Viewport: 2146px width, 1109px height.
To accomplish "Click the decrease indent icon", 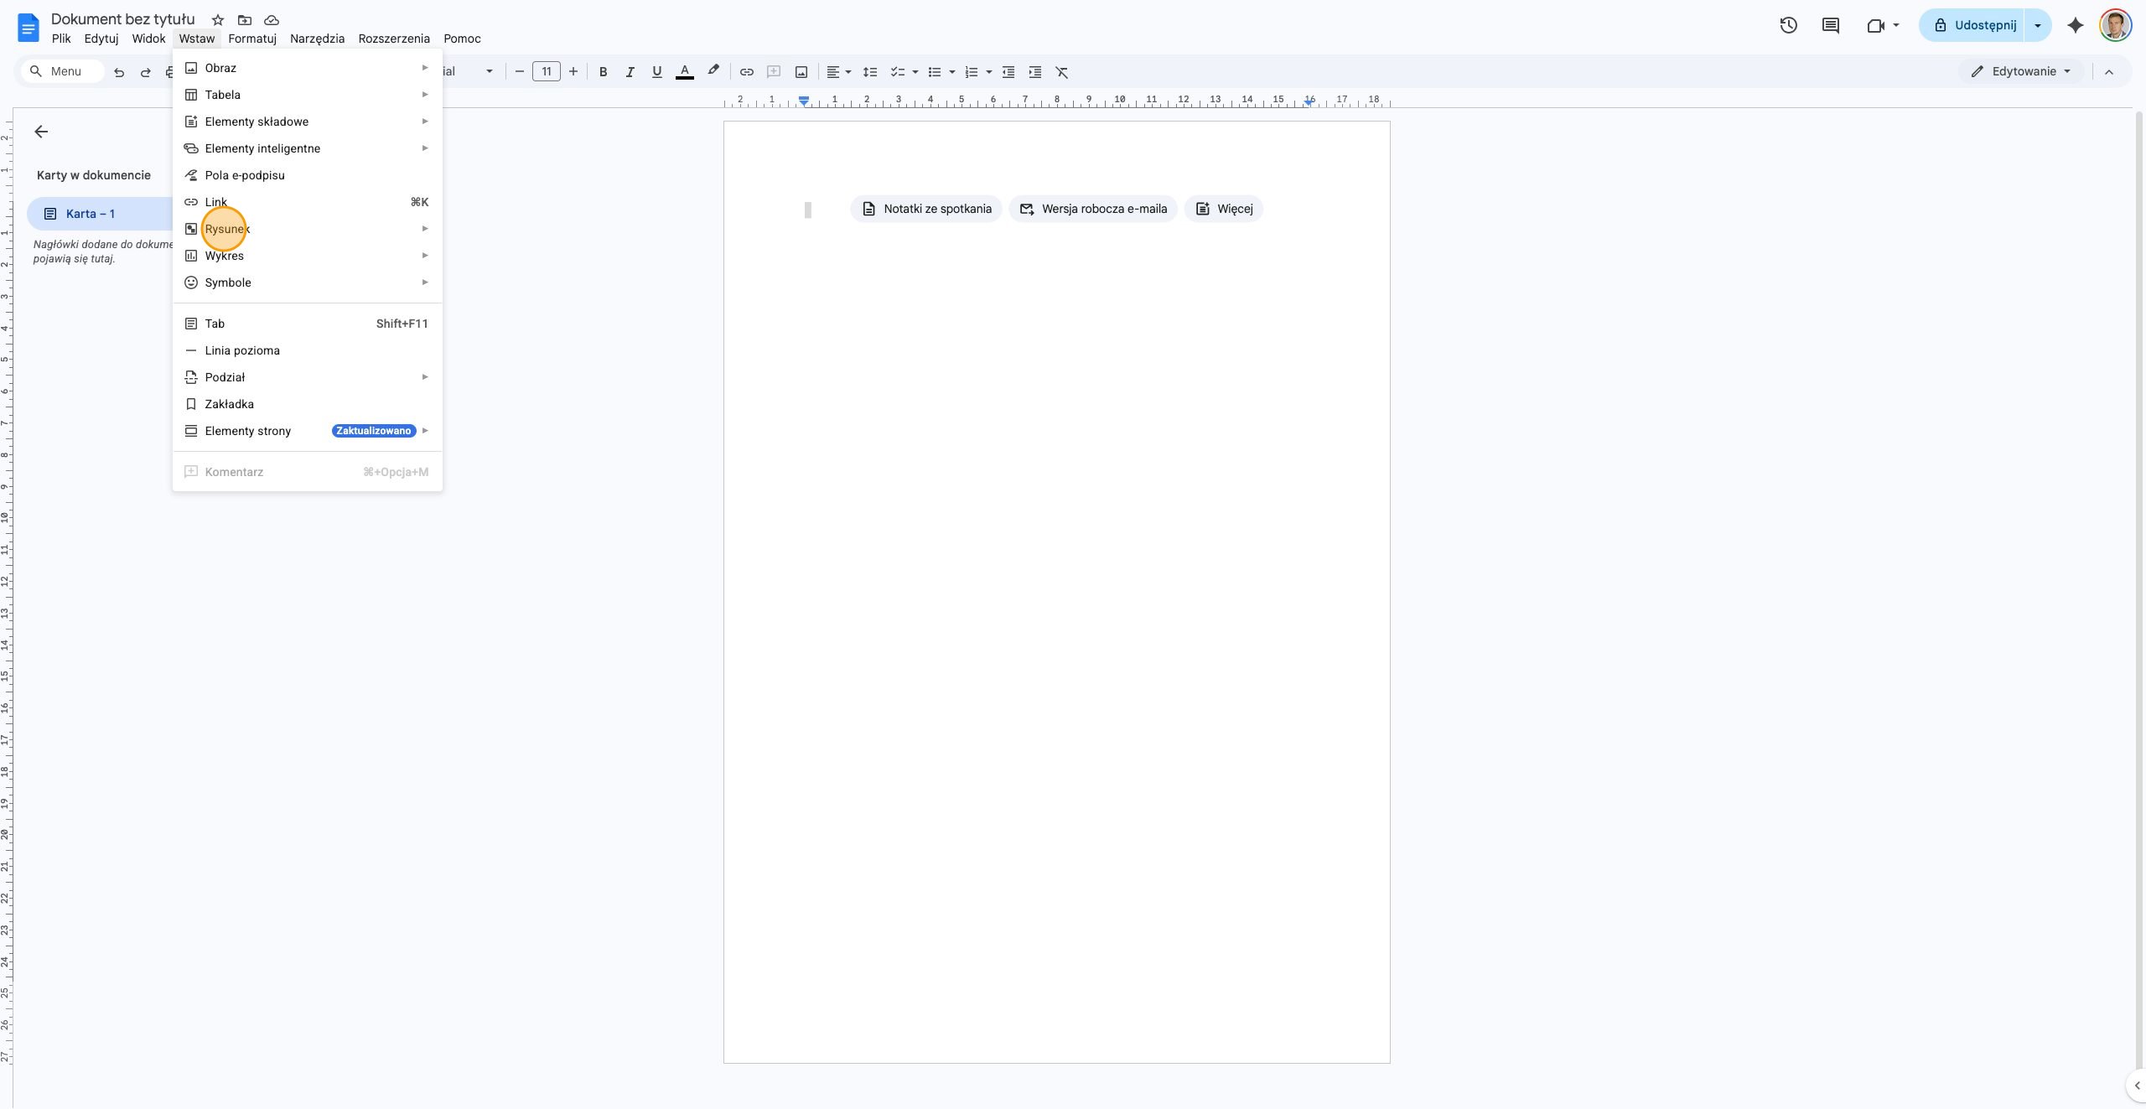I will coord(1008,72).
